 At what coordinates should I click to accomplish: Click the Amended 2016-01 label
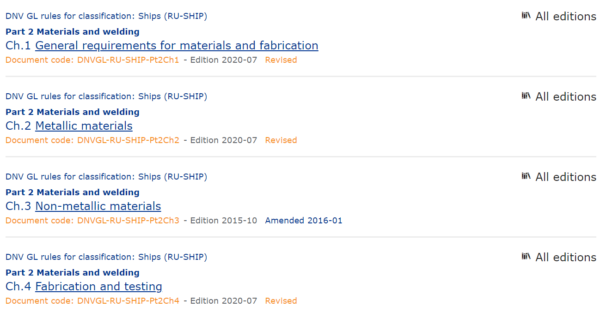click(x=304, y=221)
